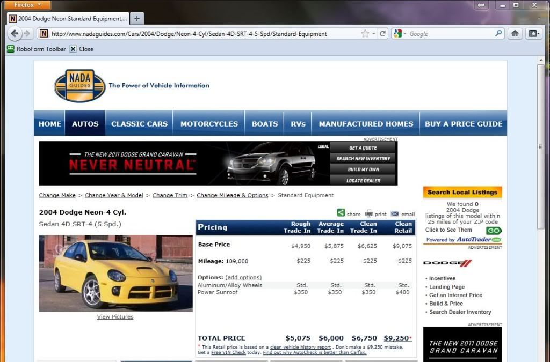Click the Get an Internet Price link
The height and width of the screenshot is (362, 550).
point(455,295)
